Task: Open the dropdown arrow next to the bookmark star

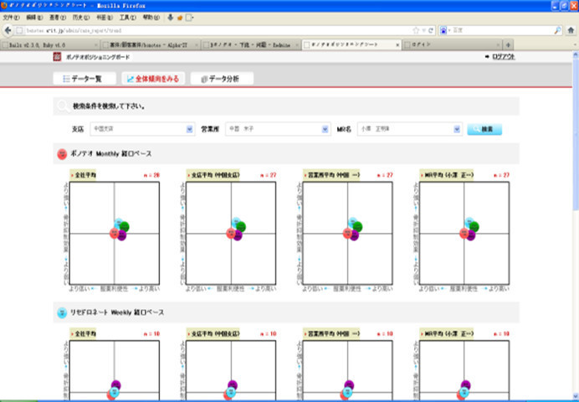Action: [x=423, y=30]
